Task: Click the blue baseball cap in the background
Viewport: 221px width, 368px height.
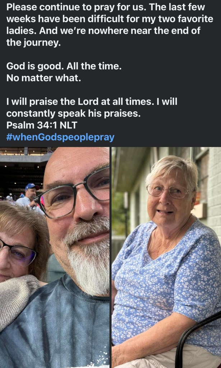Action: click(x=32, y=186)
